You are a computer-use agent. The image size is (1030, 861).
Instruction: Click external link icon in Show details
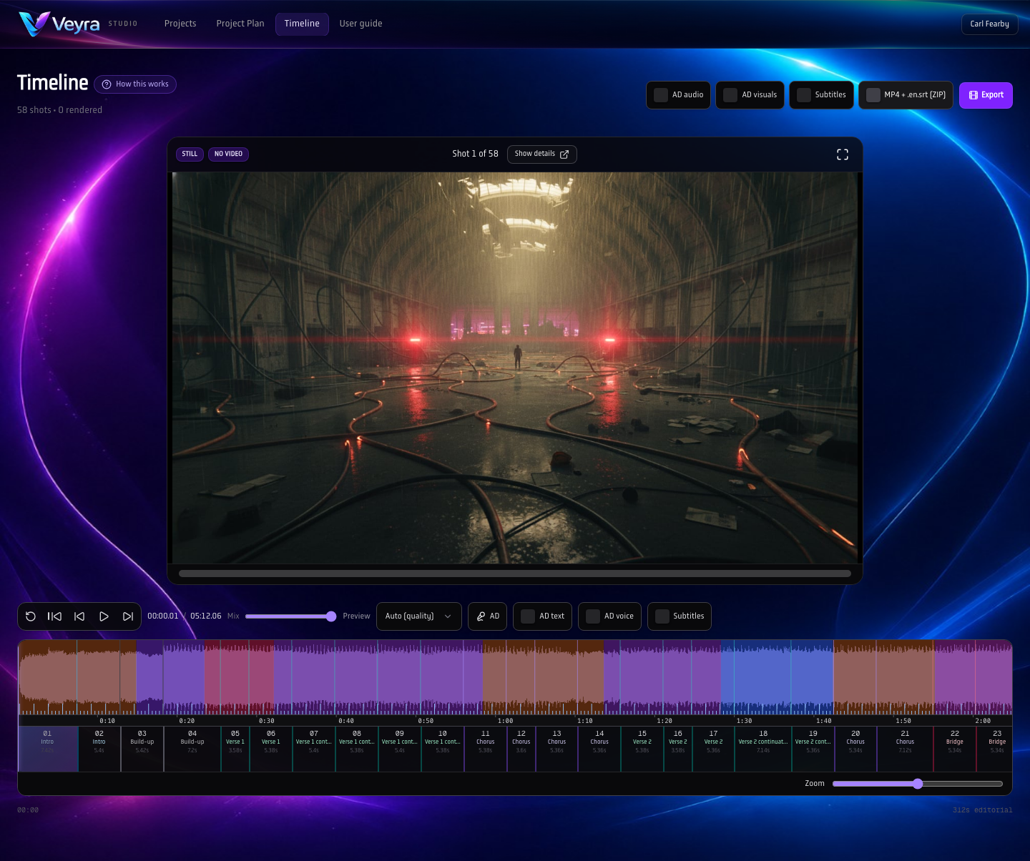(564, 154)
